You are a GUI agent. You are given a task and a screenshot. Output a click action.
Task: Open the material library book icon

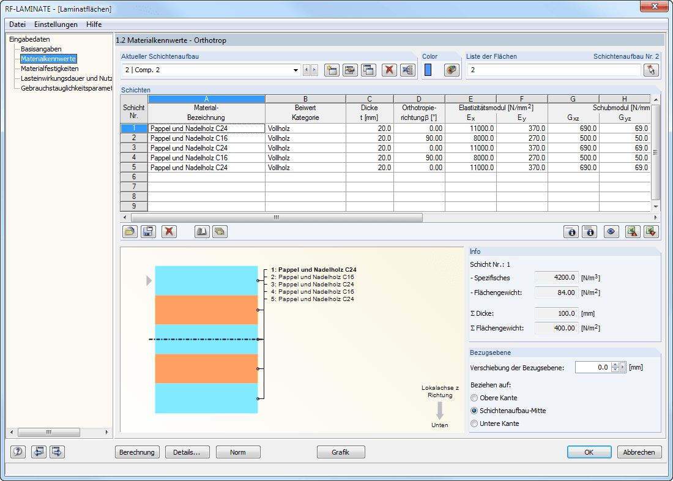coord(202,231)
